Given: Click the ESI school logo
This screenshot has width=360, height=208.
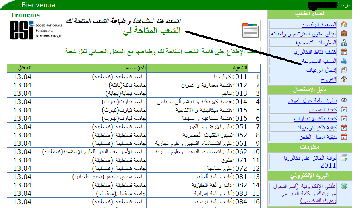Looking at the screenshot, I should (x=36, y=30).
